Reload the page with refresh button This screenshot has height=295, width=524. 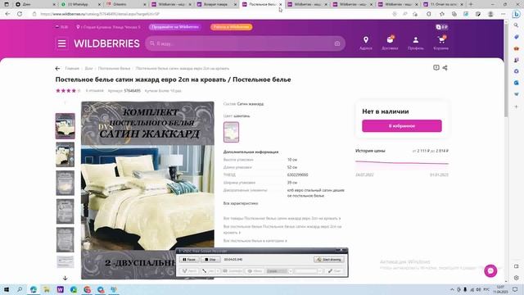point(20,14)
